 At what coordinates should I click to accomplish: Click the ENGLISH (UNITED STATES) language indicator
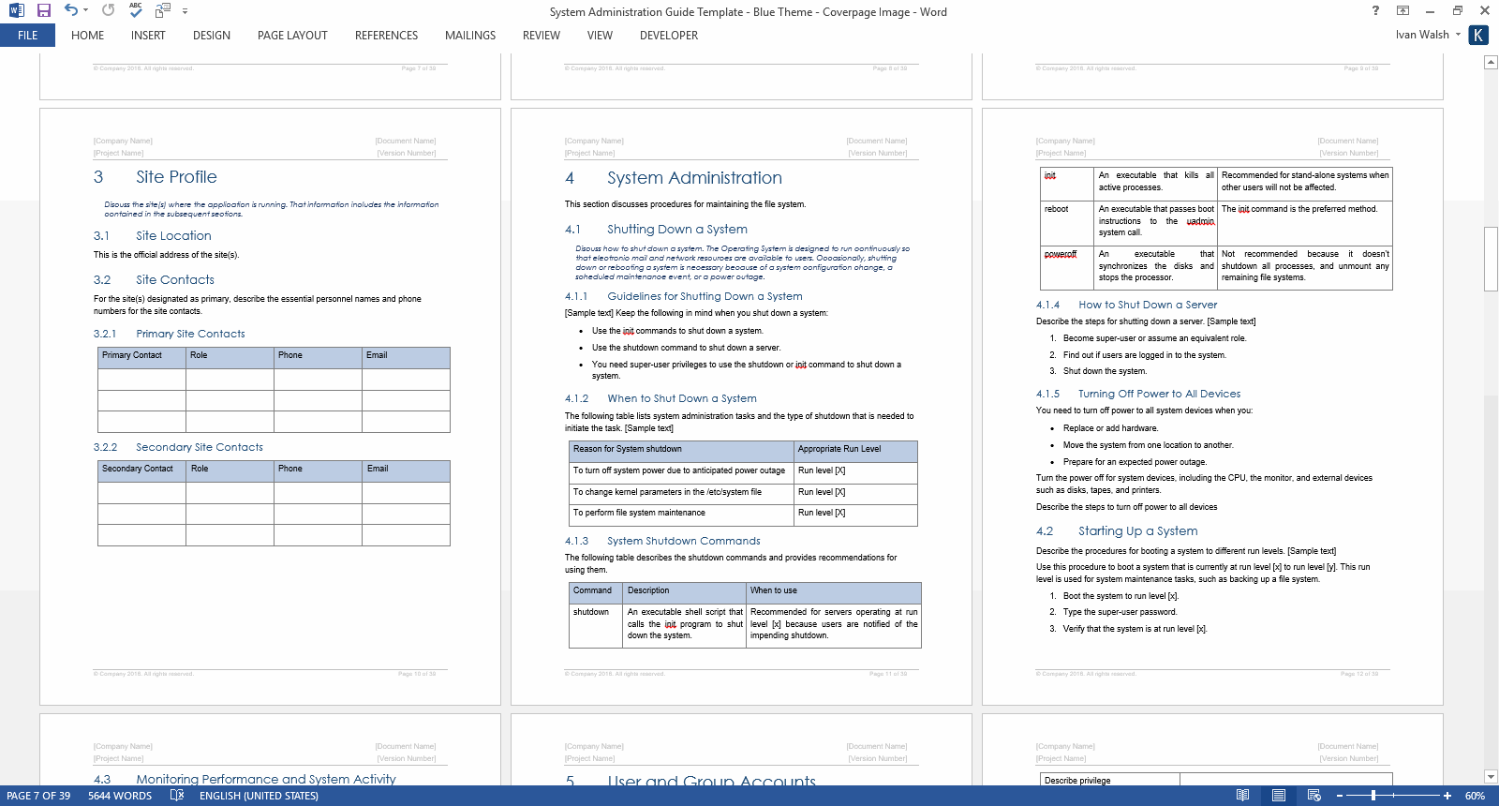(259, 796)
